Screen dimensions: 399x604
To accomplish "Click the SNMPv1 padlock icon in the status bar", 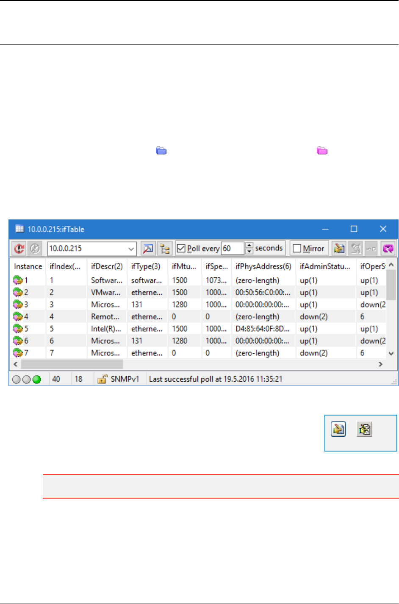I will point(102,379).
